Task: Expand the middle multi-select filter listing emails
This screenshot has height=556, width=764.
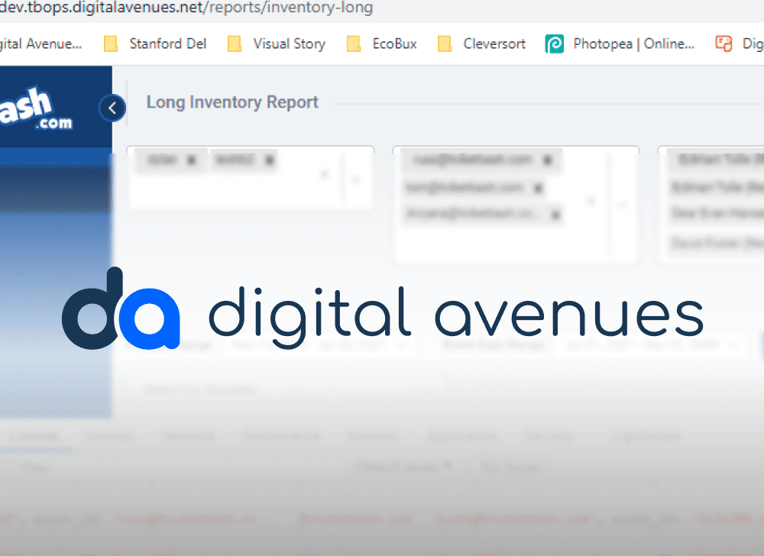Action: [x=622, y=205]
